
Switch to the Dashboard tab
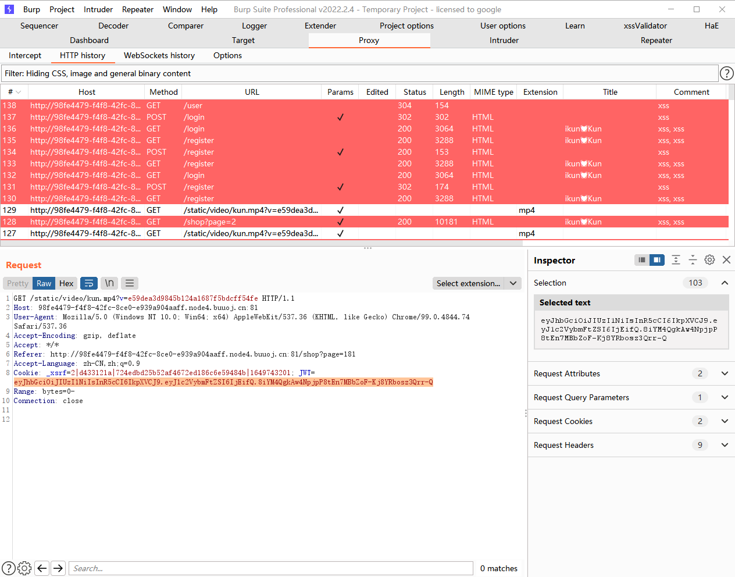coord(89,40)
